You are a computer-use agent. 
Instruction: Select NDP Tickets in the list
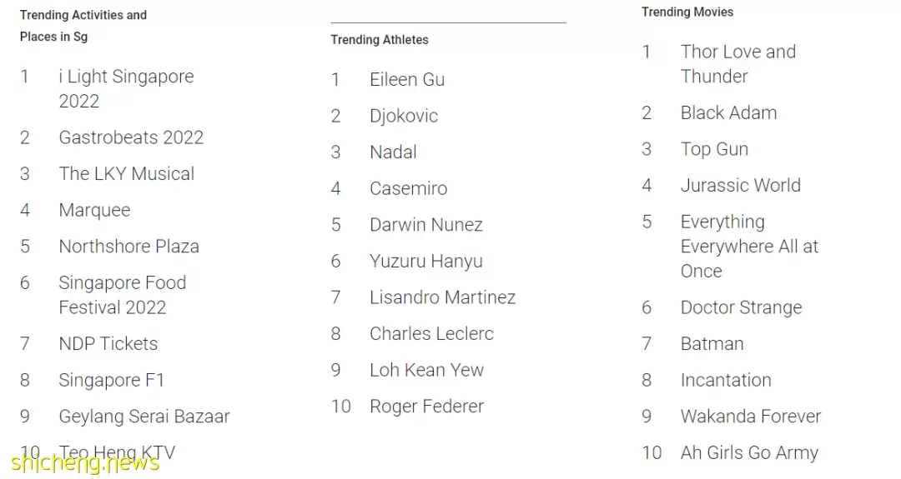tap(108, 343)
